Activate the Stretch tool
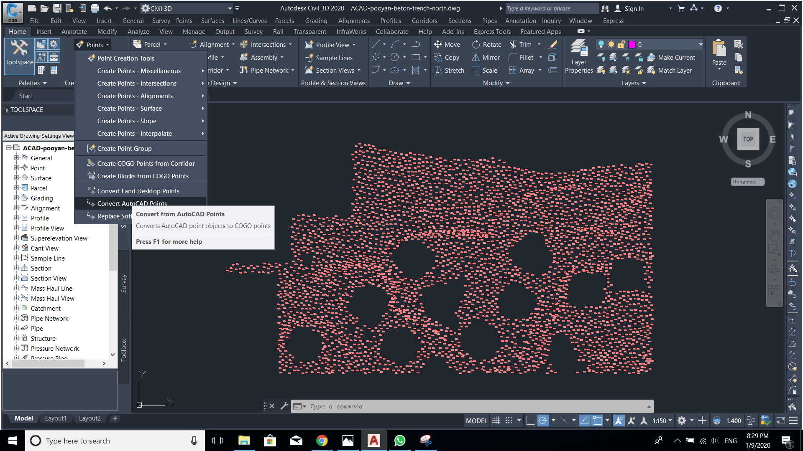 449,70
